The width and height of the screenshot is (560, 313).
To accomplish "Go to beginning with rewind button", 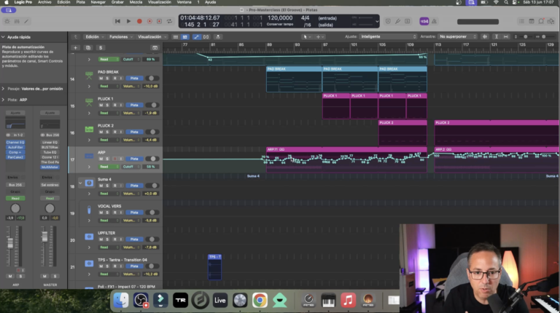I will click(117, 21).
